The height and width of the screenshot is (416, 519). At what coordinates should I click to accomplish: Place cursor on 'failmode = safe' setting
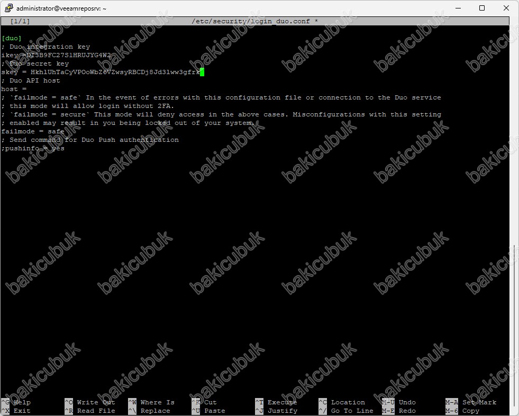pos(33,131)
